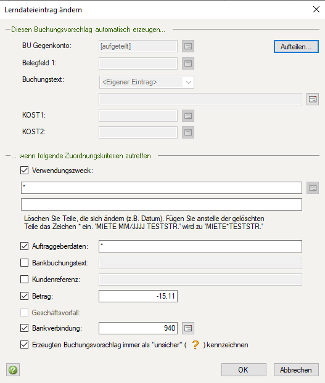
Task: Enable the Kundenreferenz checkbox
Action: [x=24, y=279]
